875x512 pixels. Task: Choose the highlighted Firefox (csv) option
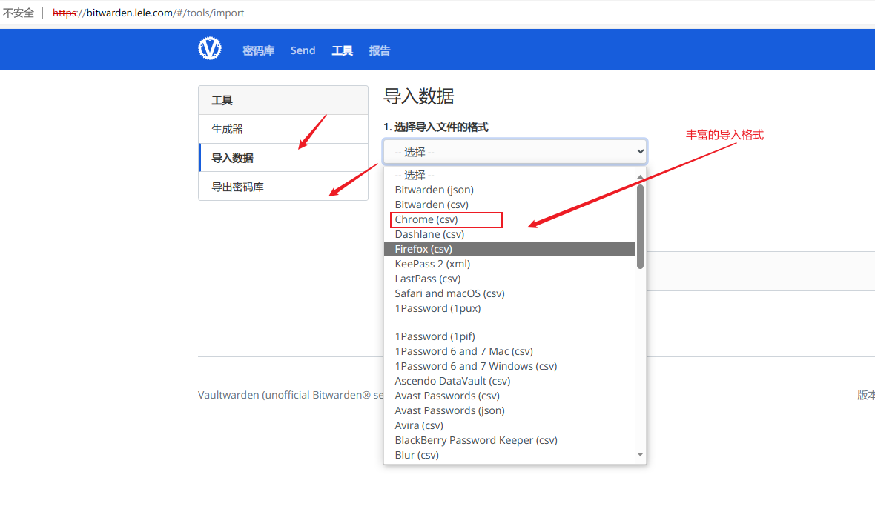[x=509, y=249]
